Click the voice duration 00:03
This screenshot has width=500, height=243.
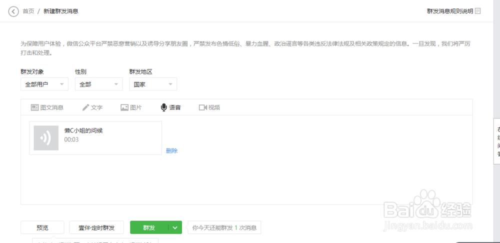click(x=71, y=139)
